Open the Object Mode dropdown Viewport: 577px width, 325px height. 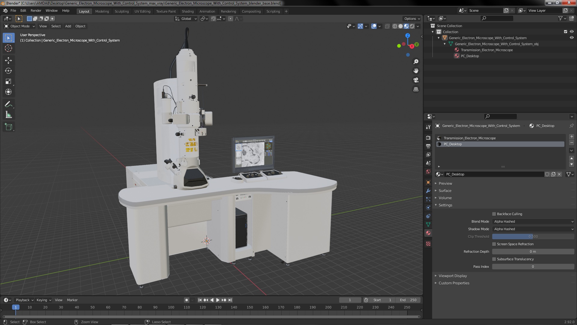click(x=20, y=26)
